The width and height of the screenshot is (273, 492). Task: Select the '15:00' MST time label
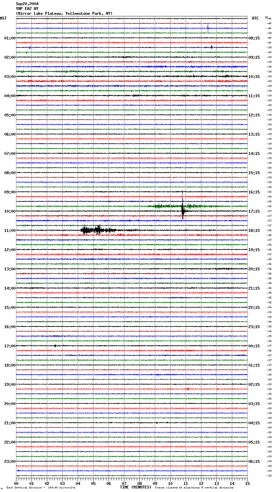pos(10,308)
